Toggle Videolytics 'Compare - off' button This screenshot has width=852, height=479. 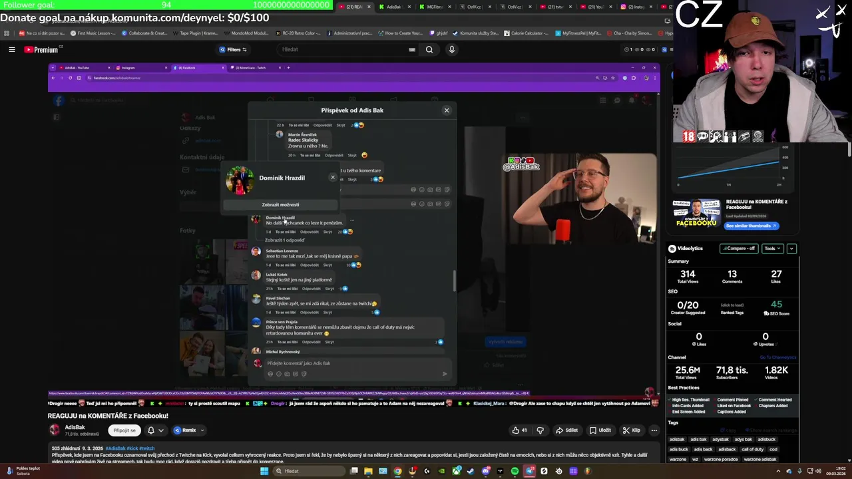[x=739, y=248]
